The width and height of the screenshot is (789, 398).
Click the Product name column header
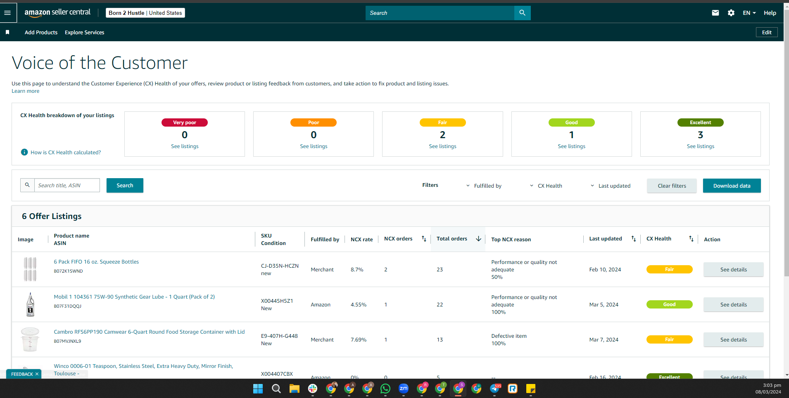pos(71,236)
